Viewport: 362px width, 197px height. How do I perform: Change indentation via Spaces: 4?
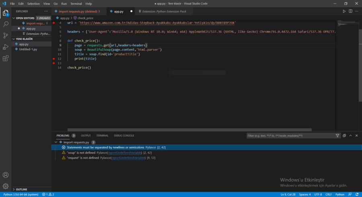point(305,195)
